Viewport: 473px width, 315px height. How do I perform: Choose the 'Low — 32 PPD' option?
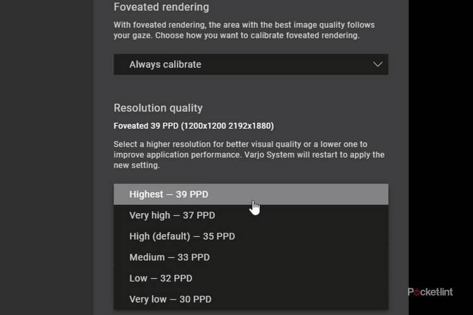[160, 278]
